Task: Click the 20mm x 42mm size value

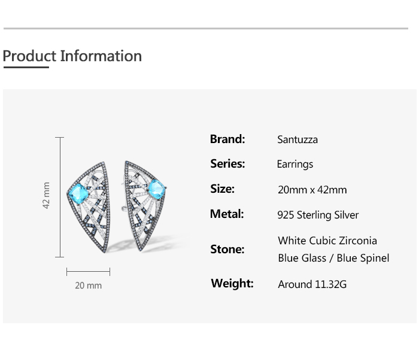Action: click(x=312, y=190)
